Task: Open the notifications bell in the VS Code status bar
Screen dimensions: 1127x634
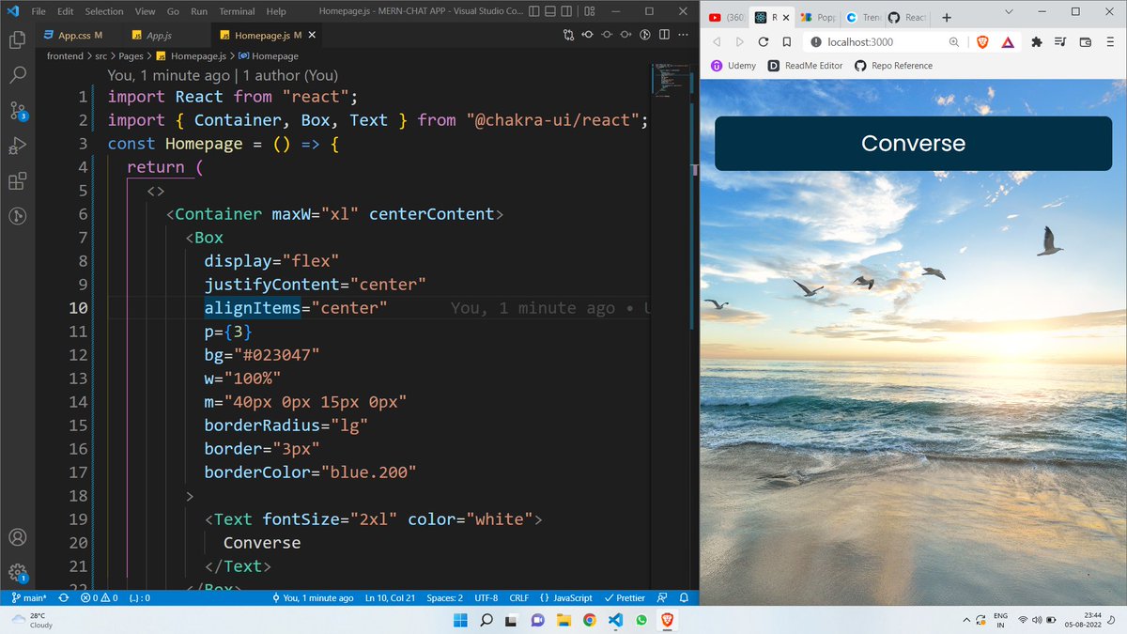Action: (x=684, y=597)
